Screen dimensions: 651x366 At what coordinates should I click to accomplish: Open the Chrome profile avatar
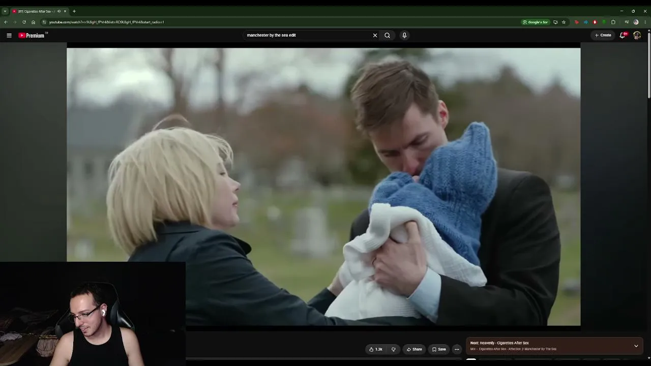pos(636,22)
